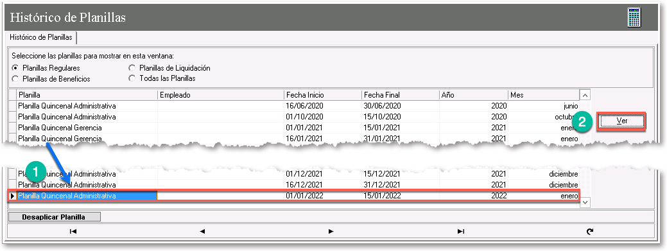Image resolution: width=667 pixels, height=251 pixels.
Task: Jump to the last record
Action: pyautogui.click(x=461, y=232)
